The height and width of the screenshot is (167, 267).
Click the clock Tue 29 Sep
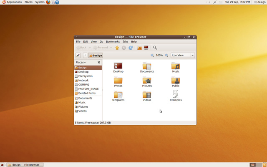click(x=237, y=2)
